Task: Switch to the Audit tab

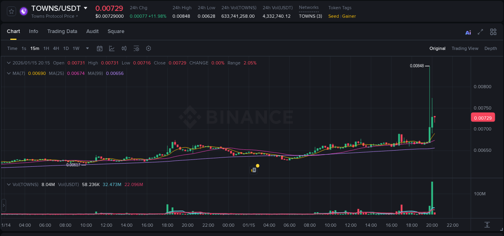Action: [x=92, y=31]
